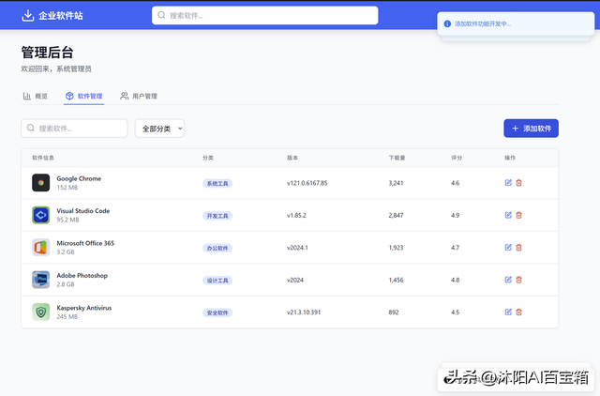
Task: Click version v21.3.10.391
Action: pyautogui.click(x=304, y=312)
